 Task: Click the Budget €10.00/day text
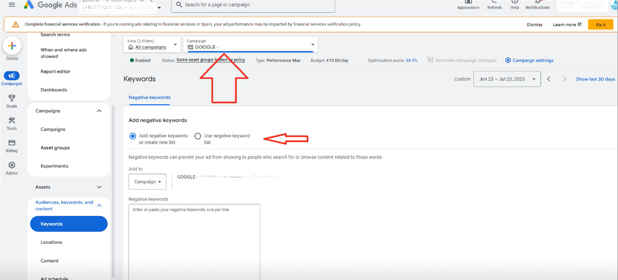point(329,60)
